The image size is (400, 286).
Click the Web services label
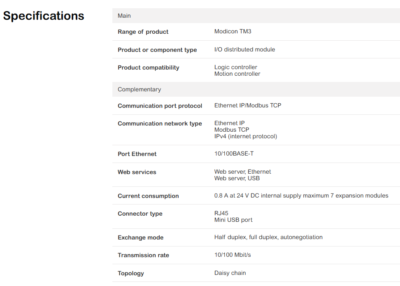pyautogui.click(x=137, y=172)
